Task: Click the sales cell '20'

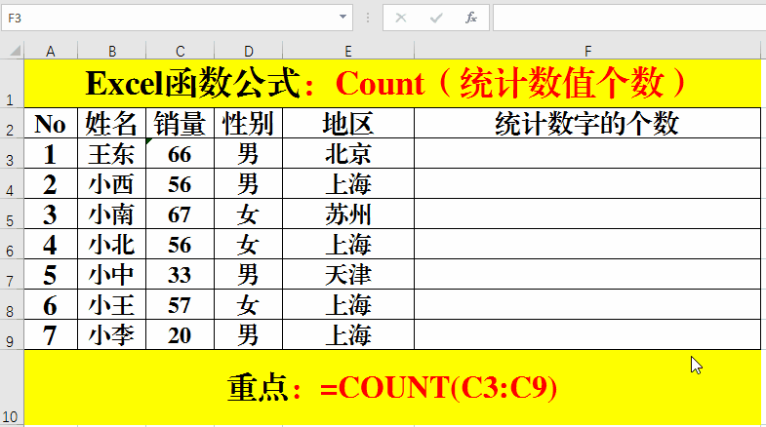Action: (181, 334)
